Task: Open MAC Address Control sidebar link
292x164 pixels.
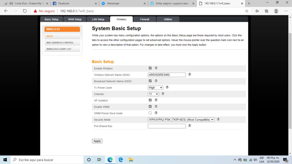Action: click(62, 43)
